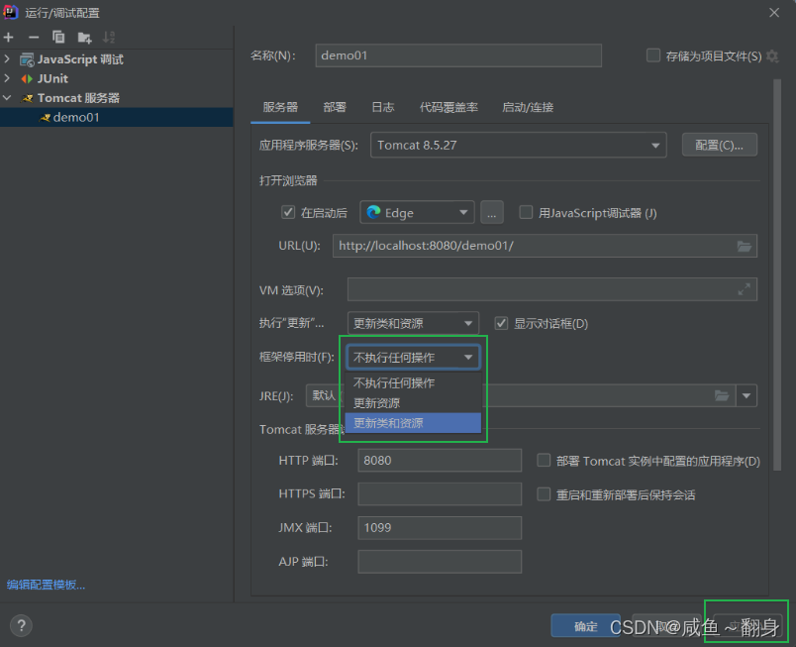Click the HTTPS port field
This screenshot has height=647, width=796.
point(440,493)
